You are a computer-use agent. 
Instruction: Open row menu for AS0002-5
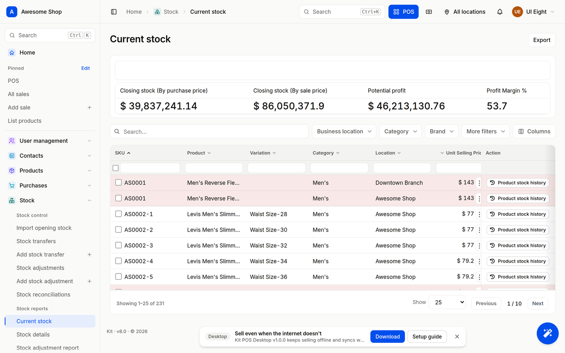[x=479, y=277]
